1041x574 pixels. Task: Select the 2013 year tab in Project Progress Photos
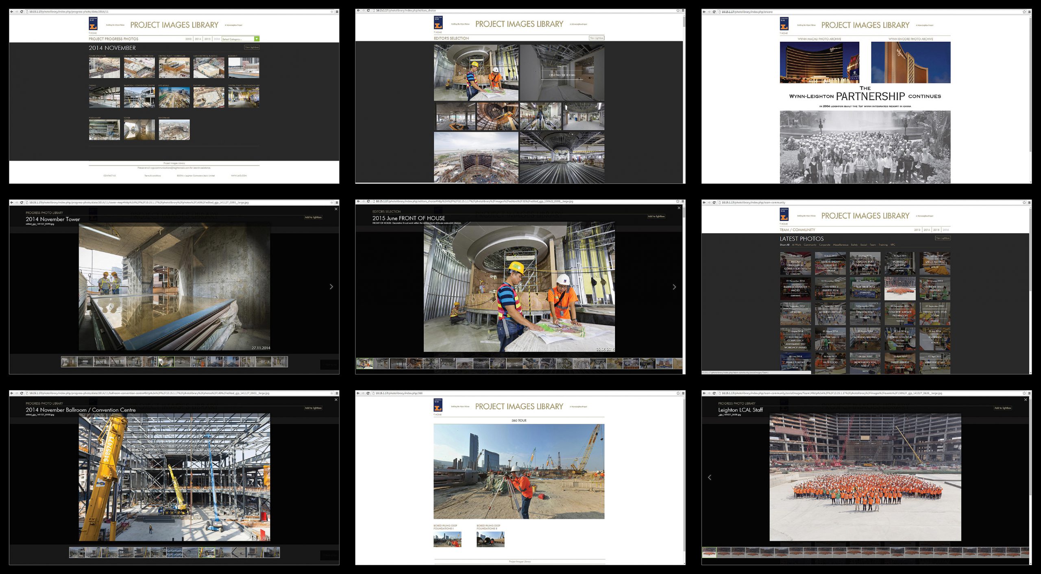click(x=188, y=39)
